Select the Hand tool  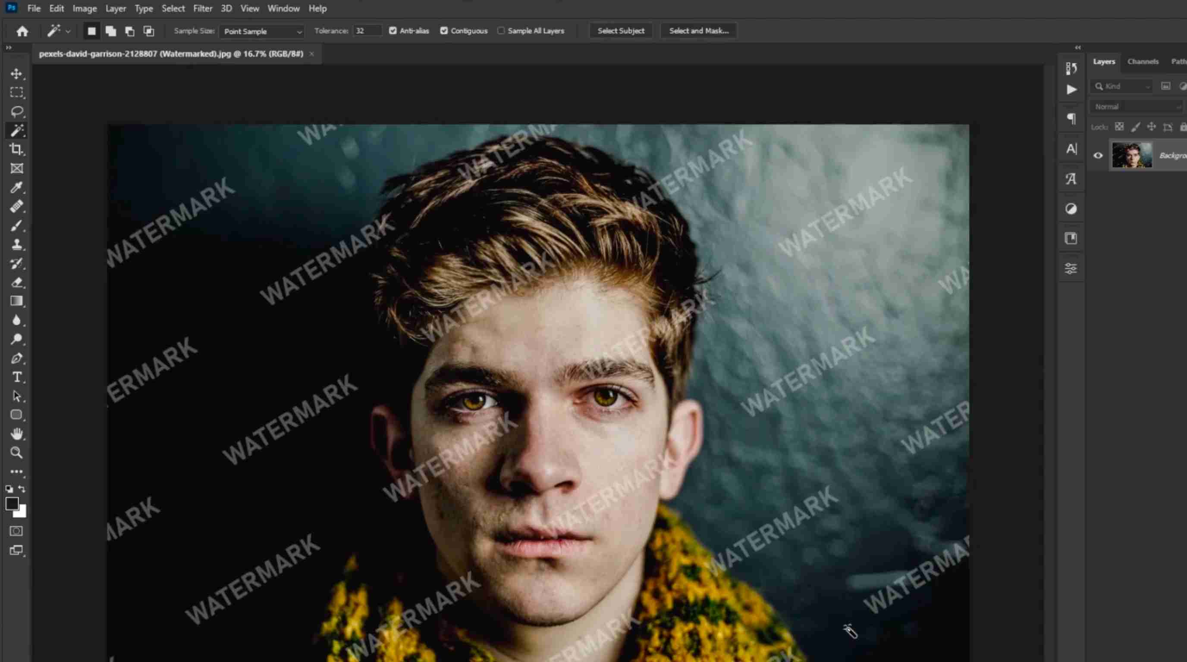pos(16,434)
